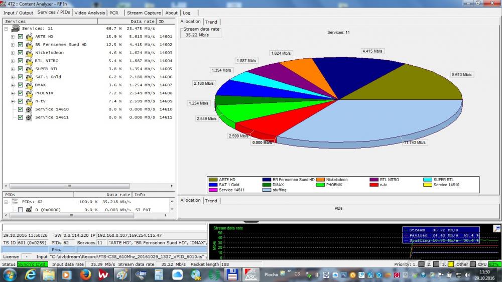
Task: Click the services ID column header
Action: click(x=166, y=22)
